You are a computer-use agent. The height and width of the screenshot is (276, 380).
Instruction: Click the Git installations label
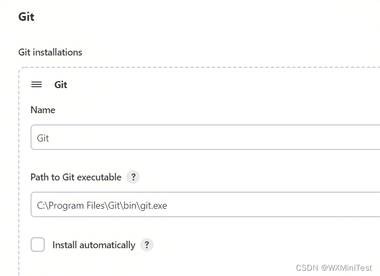50,52
